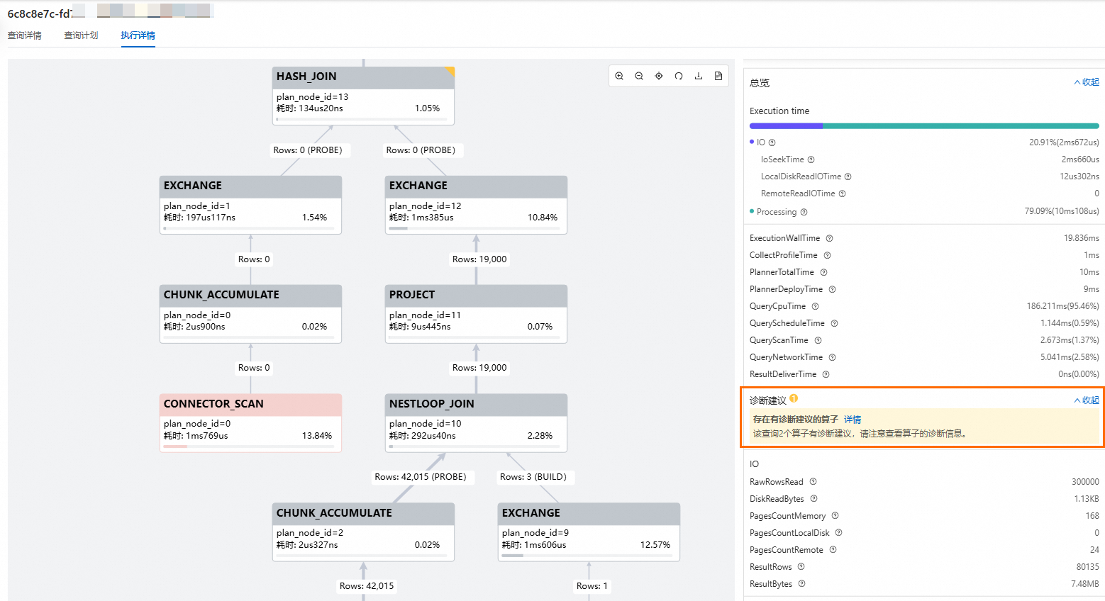The width and height of the screenshot is (1105, 601).
Task: Click the Execution time IO progress bar
Action: (x=786, y=126)
